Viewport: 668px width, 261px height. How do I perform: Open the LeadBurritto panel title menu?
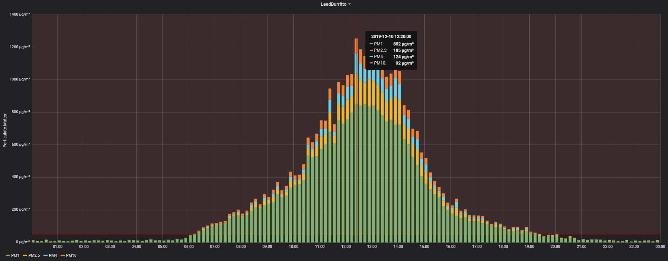(x=333, y=4)
